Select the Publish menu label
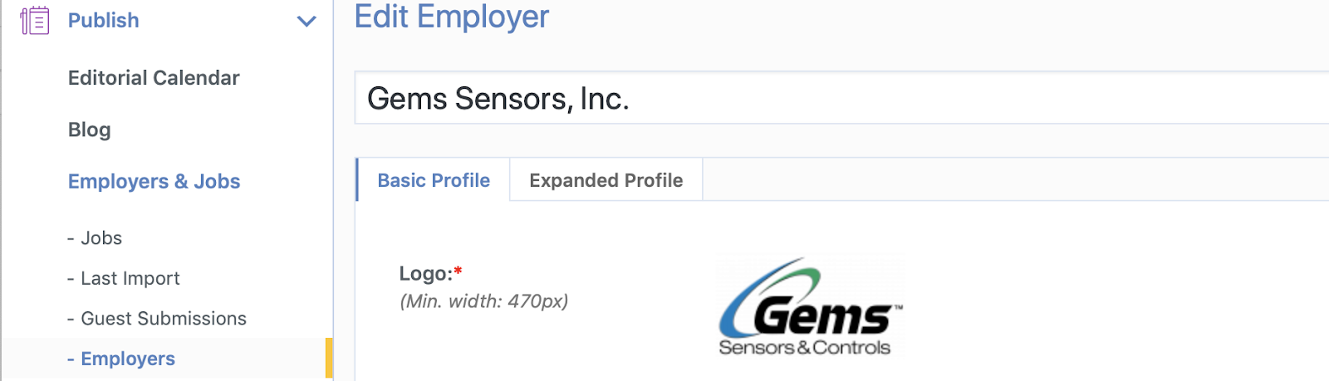This screenshot has width=1329, height=381. point(104,21)
